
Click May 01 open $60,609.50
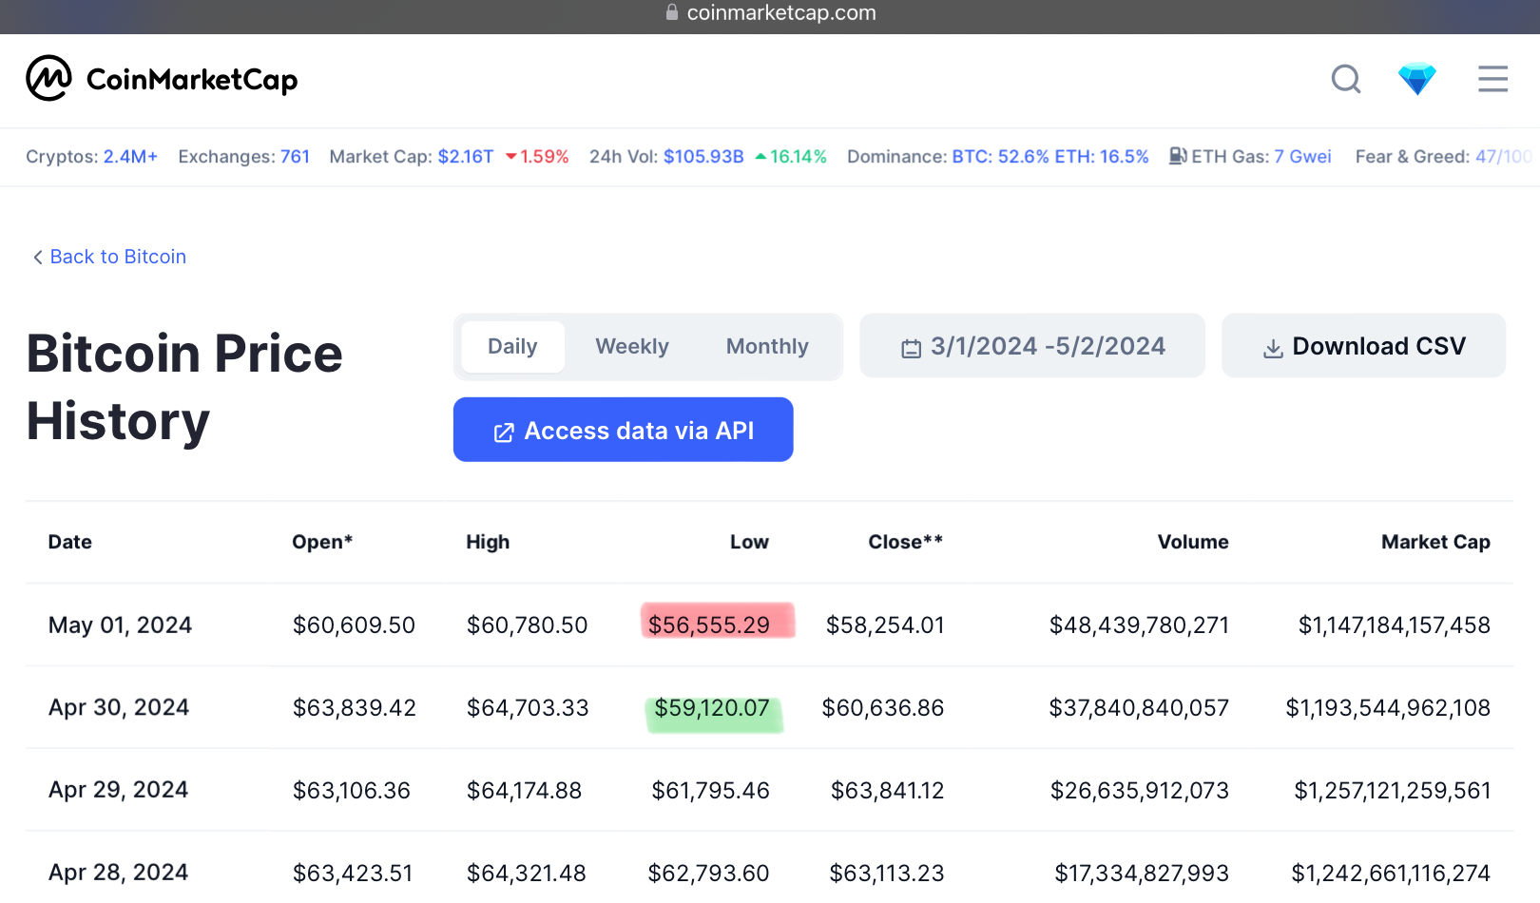click(354, 624)
